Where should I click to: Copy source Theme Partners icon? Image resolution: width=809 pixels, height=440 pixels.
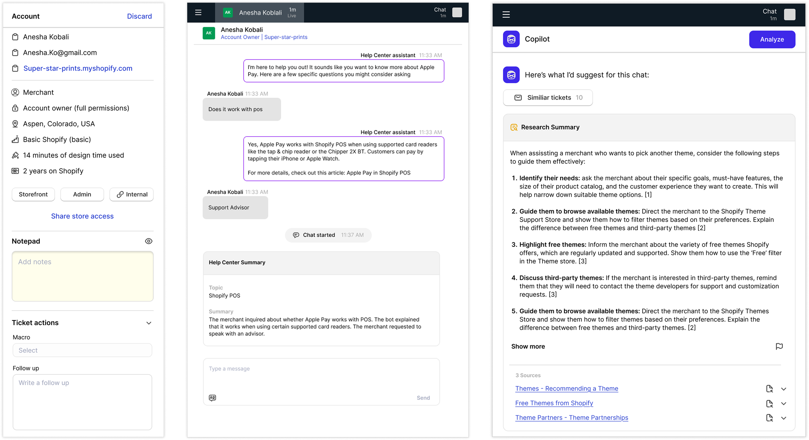tap(769, 418)
